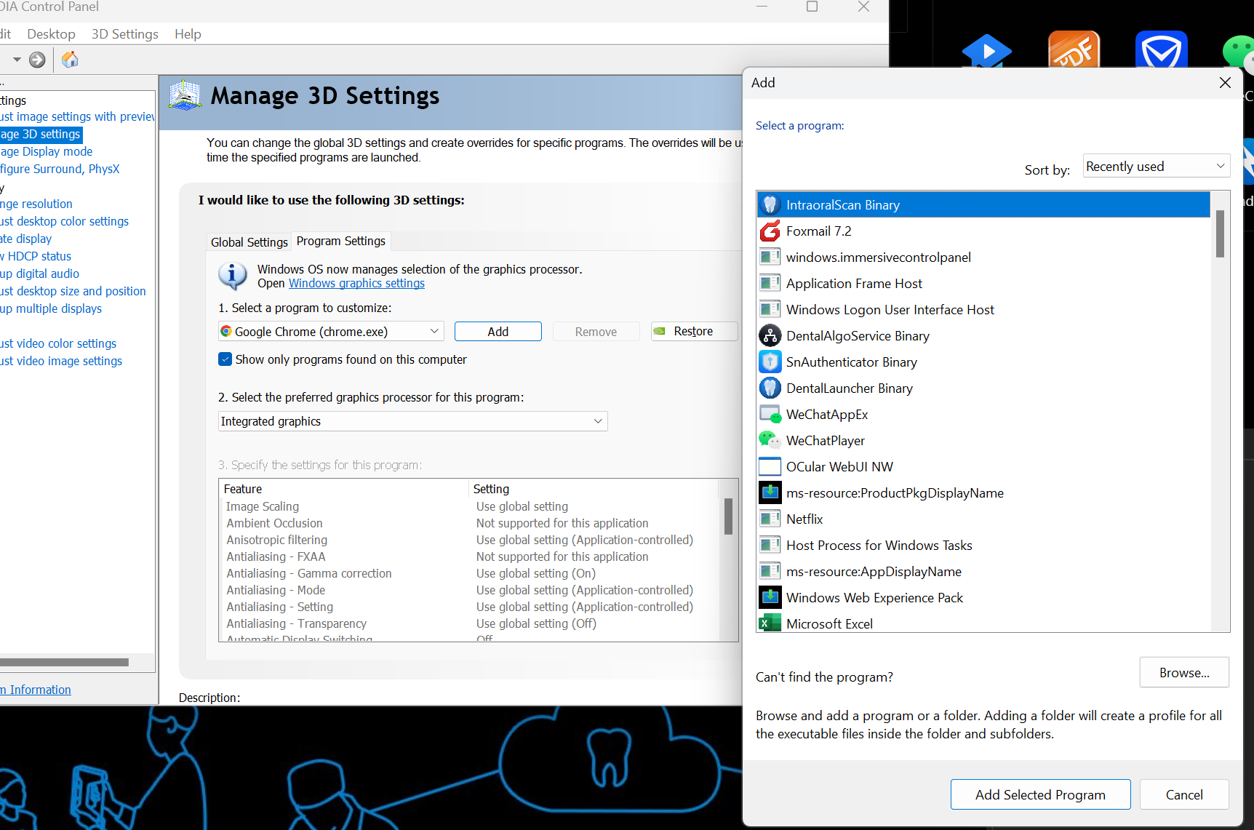Open Set up digital audio in sidebar
This screenshot has height=830, width=1254.
tap(39, 274)
